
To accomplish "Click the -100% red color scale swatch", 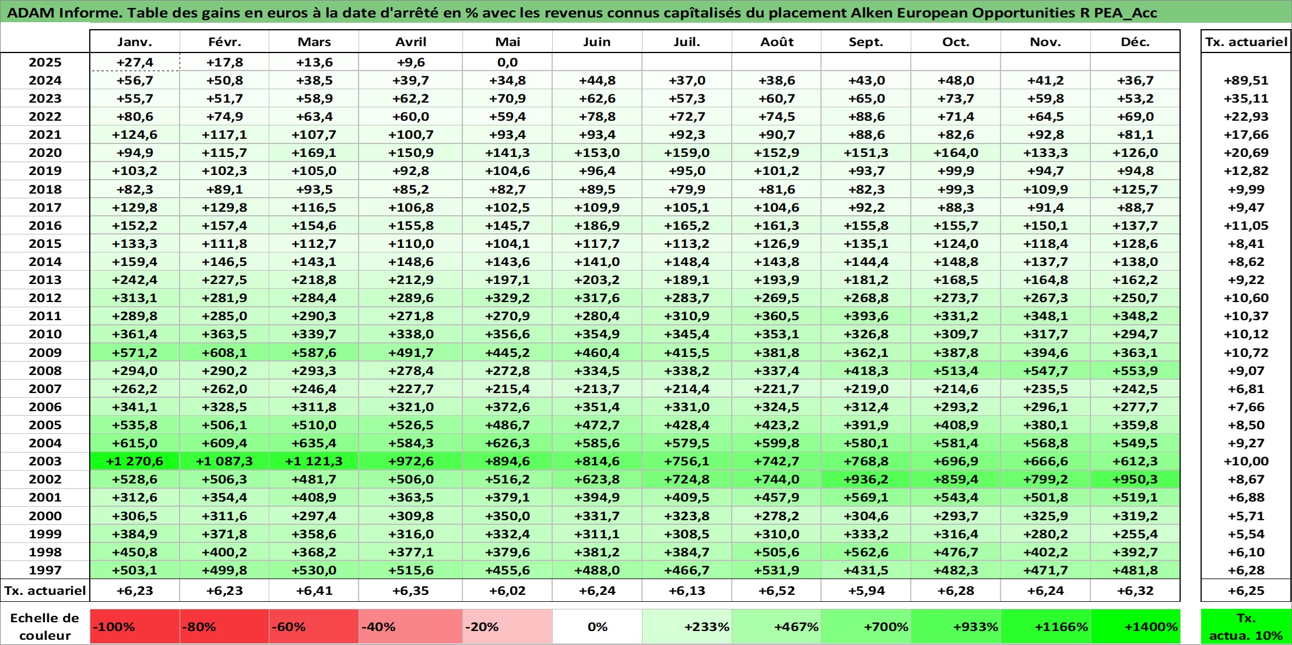I will 135,627.
